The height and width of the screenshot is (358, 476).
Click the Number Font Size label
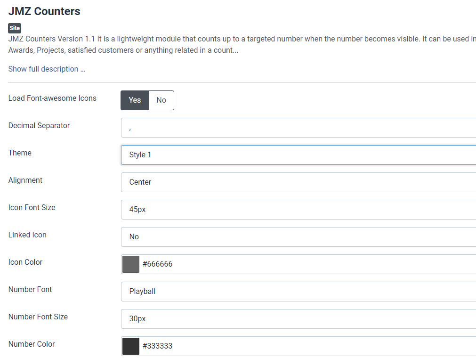pos(38,317)
